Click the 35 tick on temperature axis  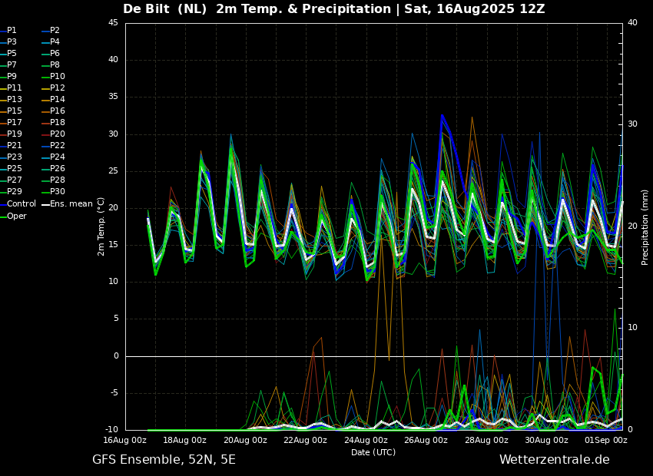(x=113, y=97)
